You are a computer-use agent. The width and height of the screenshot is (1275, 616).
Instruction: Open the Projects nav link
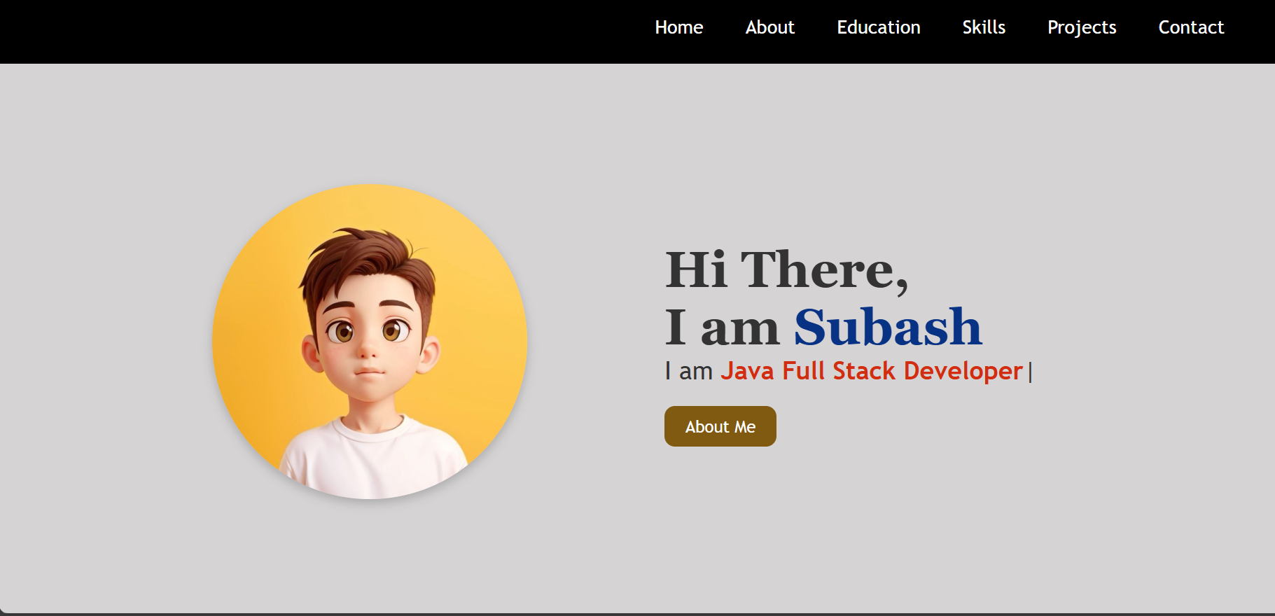[1081, 27]
